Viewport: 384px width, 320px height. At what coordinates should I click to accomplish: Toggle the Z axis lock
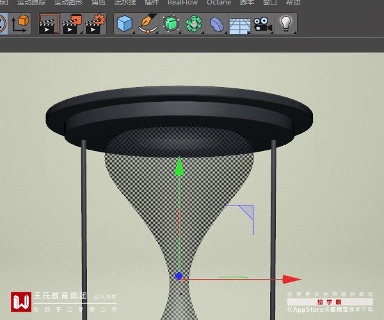pos(3,24)
